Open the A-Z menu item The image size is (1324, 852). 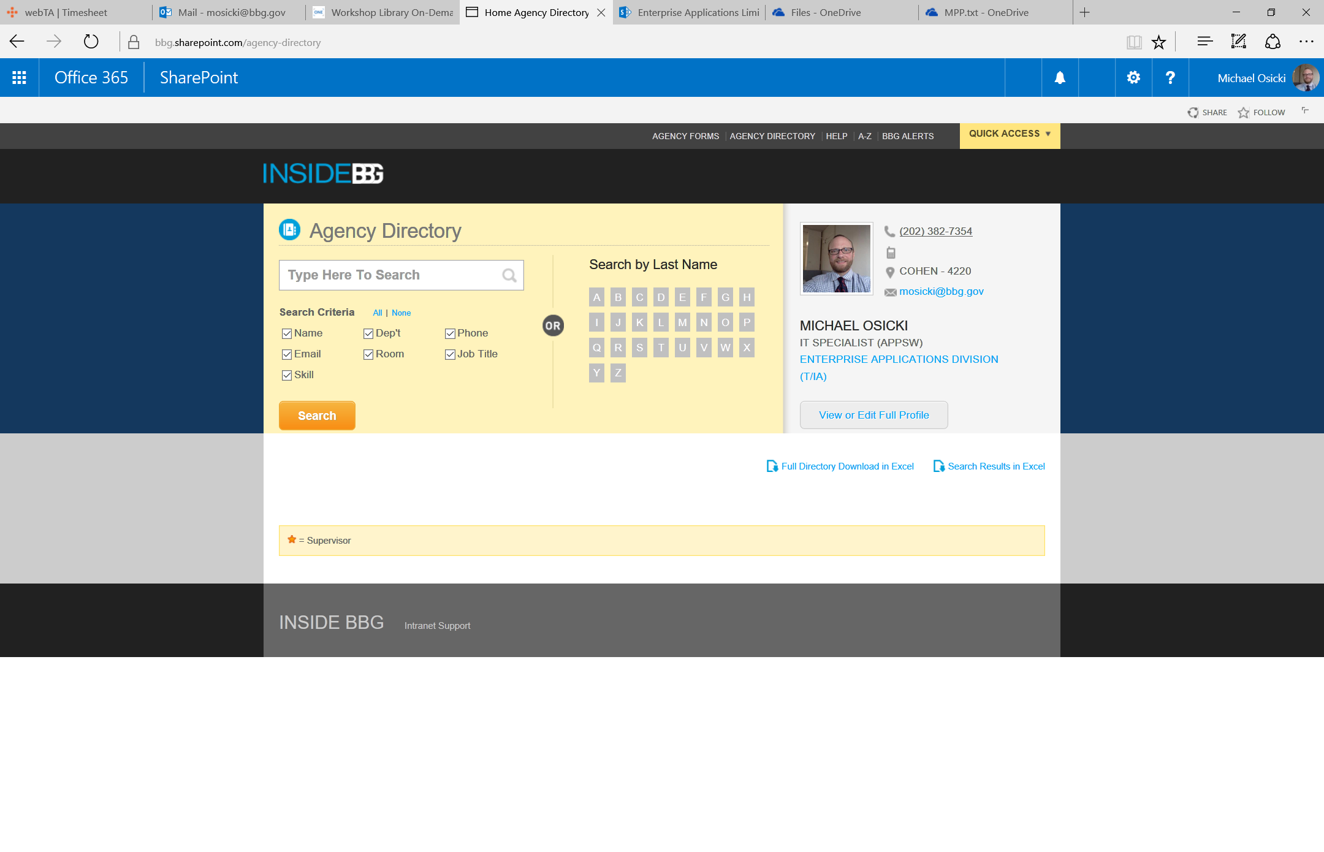(865, 136)
